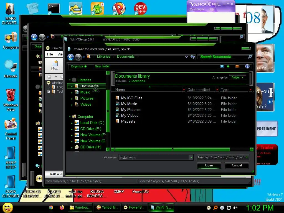
Task: Select CD Drive (E:) in navigation pane
Action: coord(91,129)
